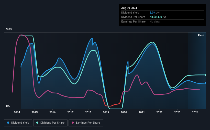
Task: Click the blue Dividend Yield endpoint marker
Action: click(206, 83)
